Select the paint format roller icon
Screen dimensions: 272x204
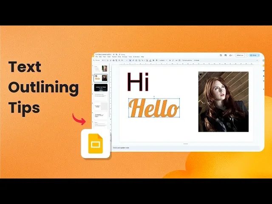pyautogui.click(x=116, y=60)
